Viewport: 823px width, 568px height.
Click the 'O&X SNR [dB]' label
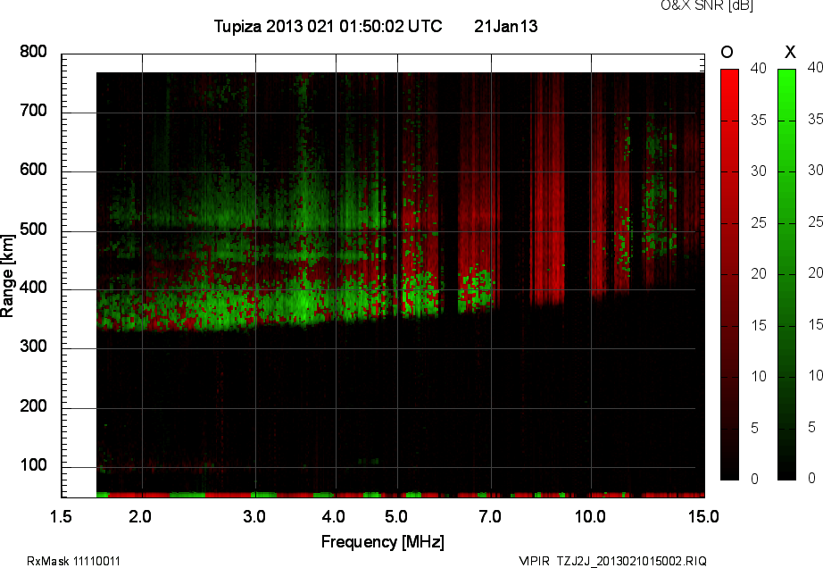click(x=706, y=5)
